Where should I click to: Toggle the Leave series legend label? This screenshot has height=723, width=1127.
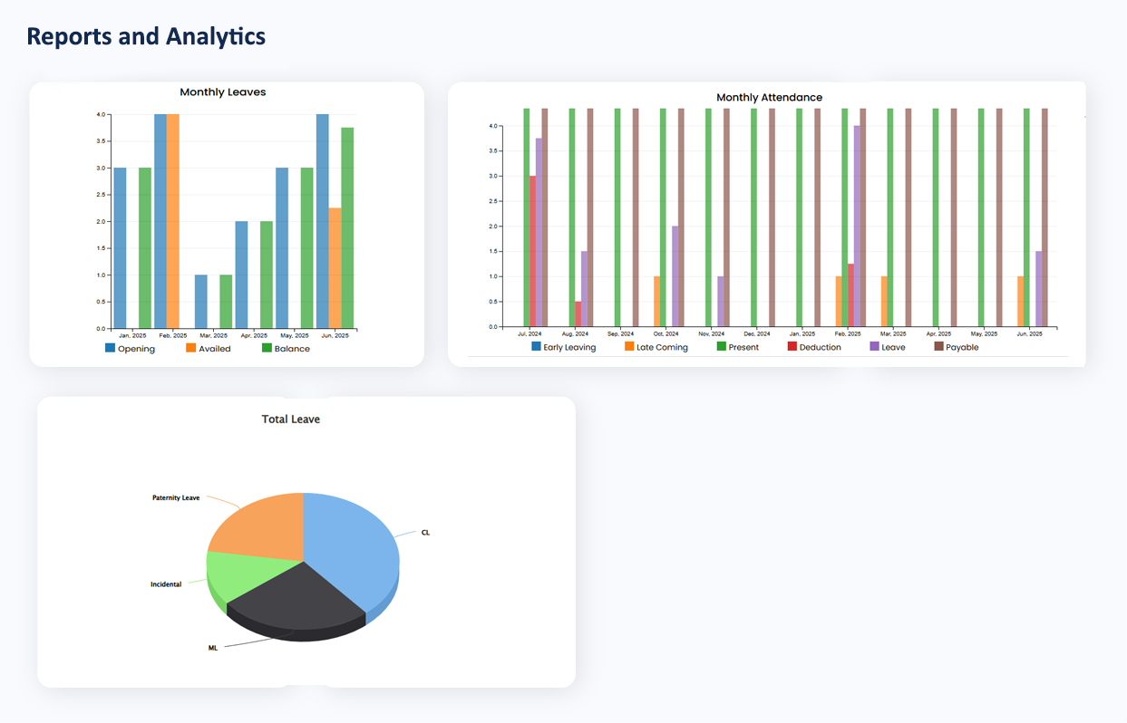point(893,347)
